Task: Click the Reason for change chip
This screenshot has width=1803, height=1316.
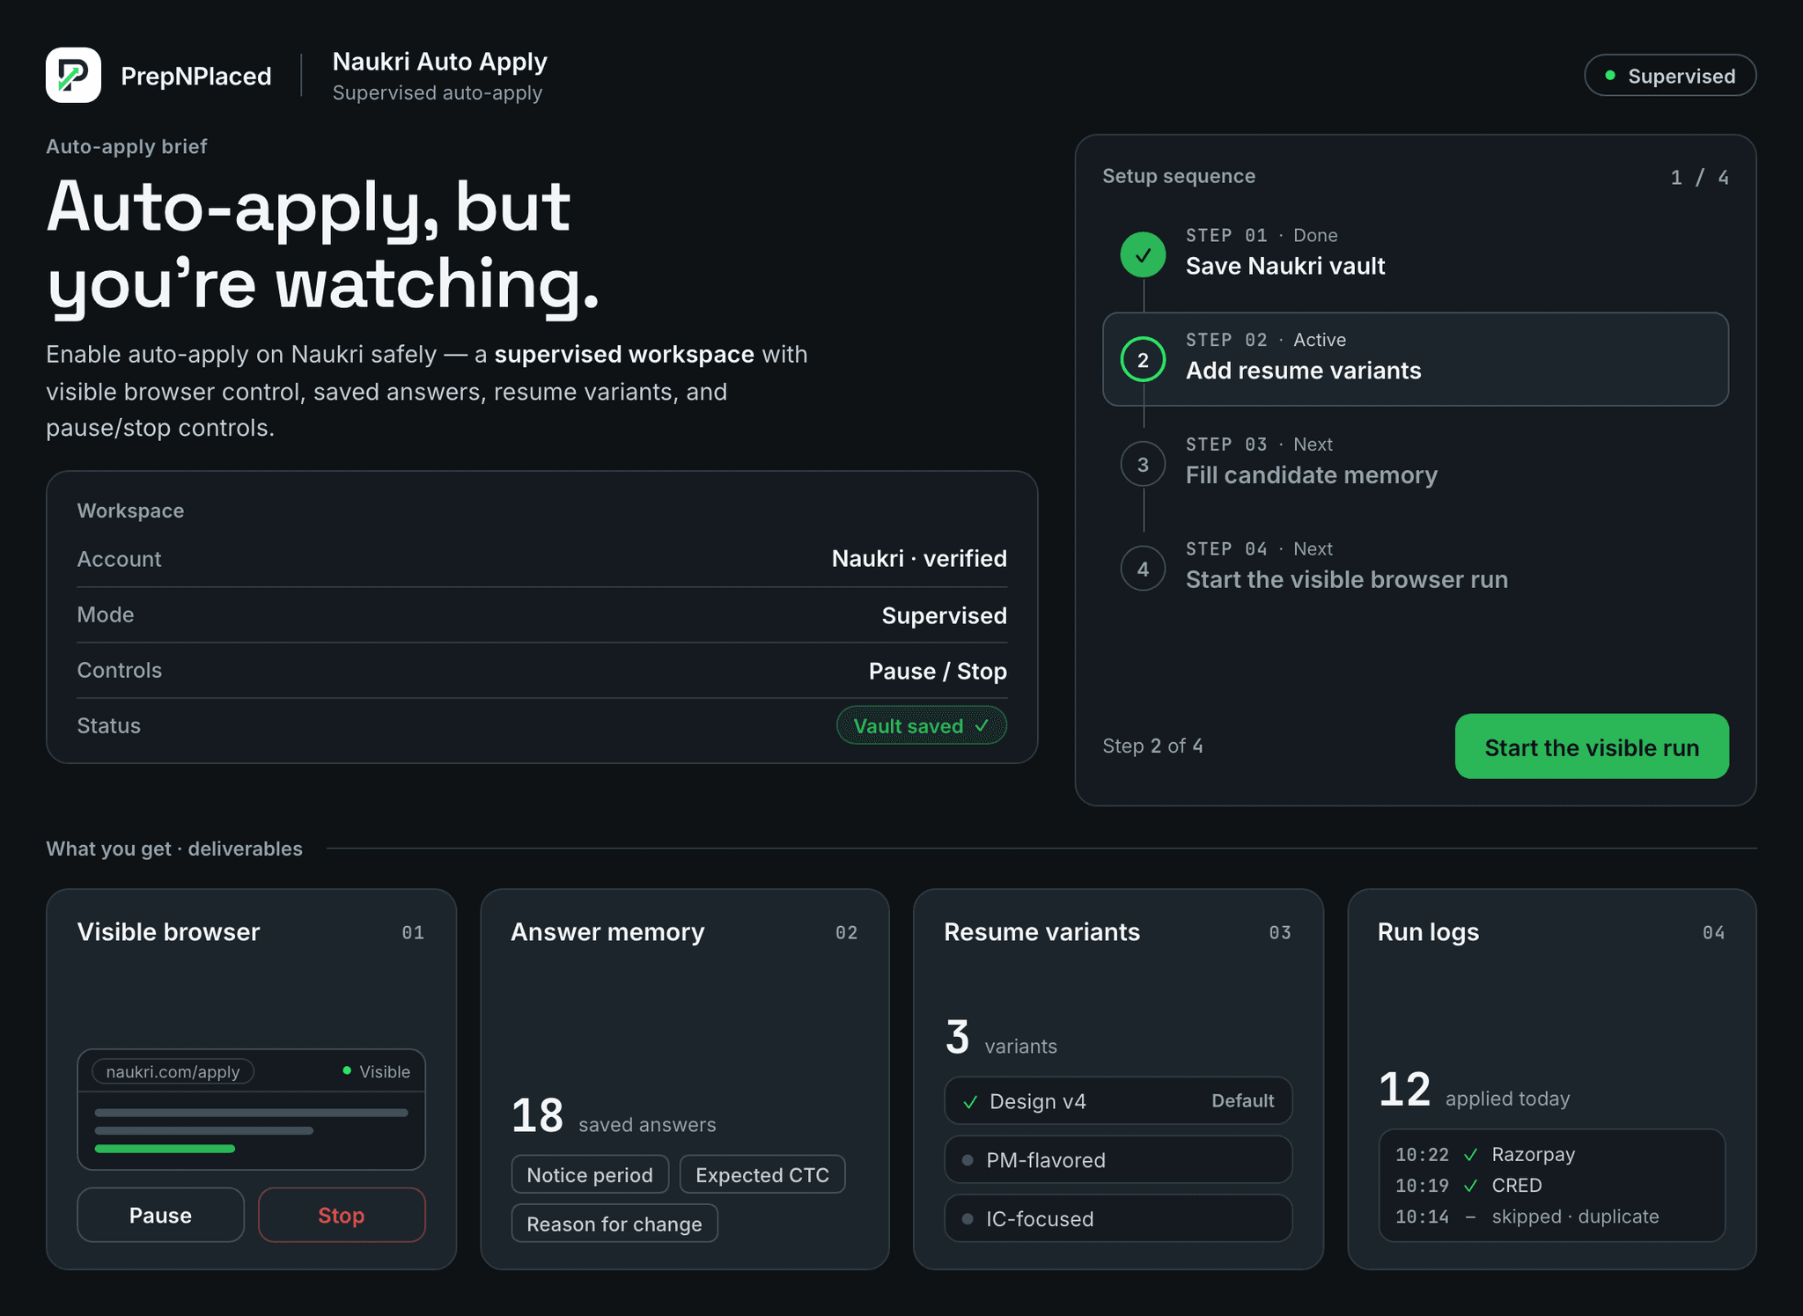Action: (614, 1224)
